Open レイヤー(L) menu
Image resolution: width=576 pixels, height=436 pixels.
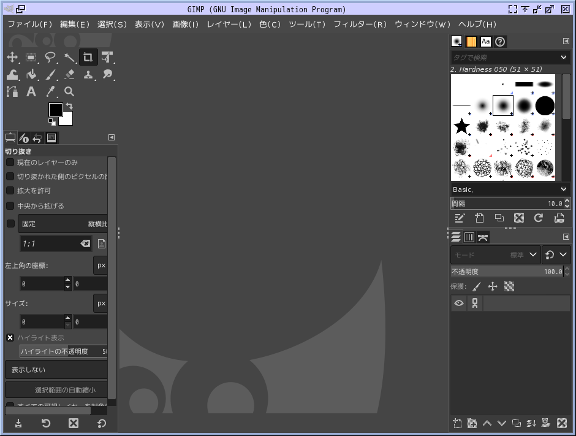[229, 25]
